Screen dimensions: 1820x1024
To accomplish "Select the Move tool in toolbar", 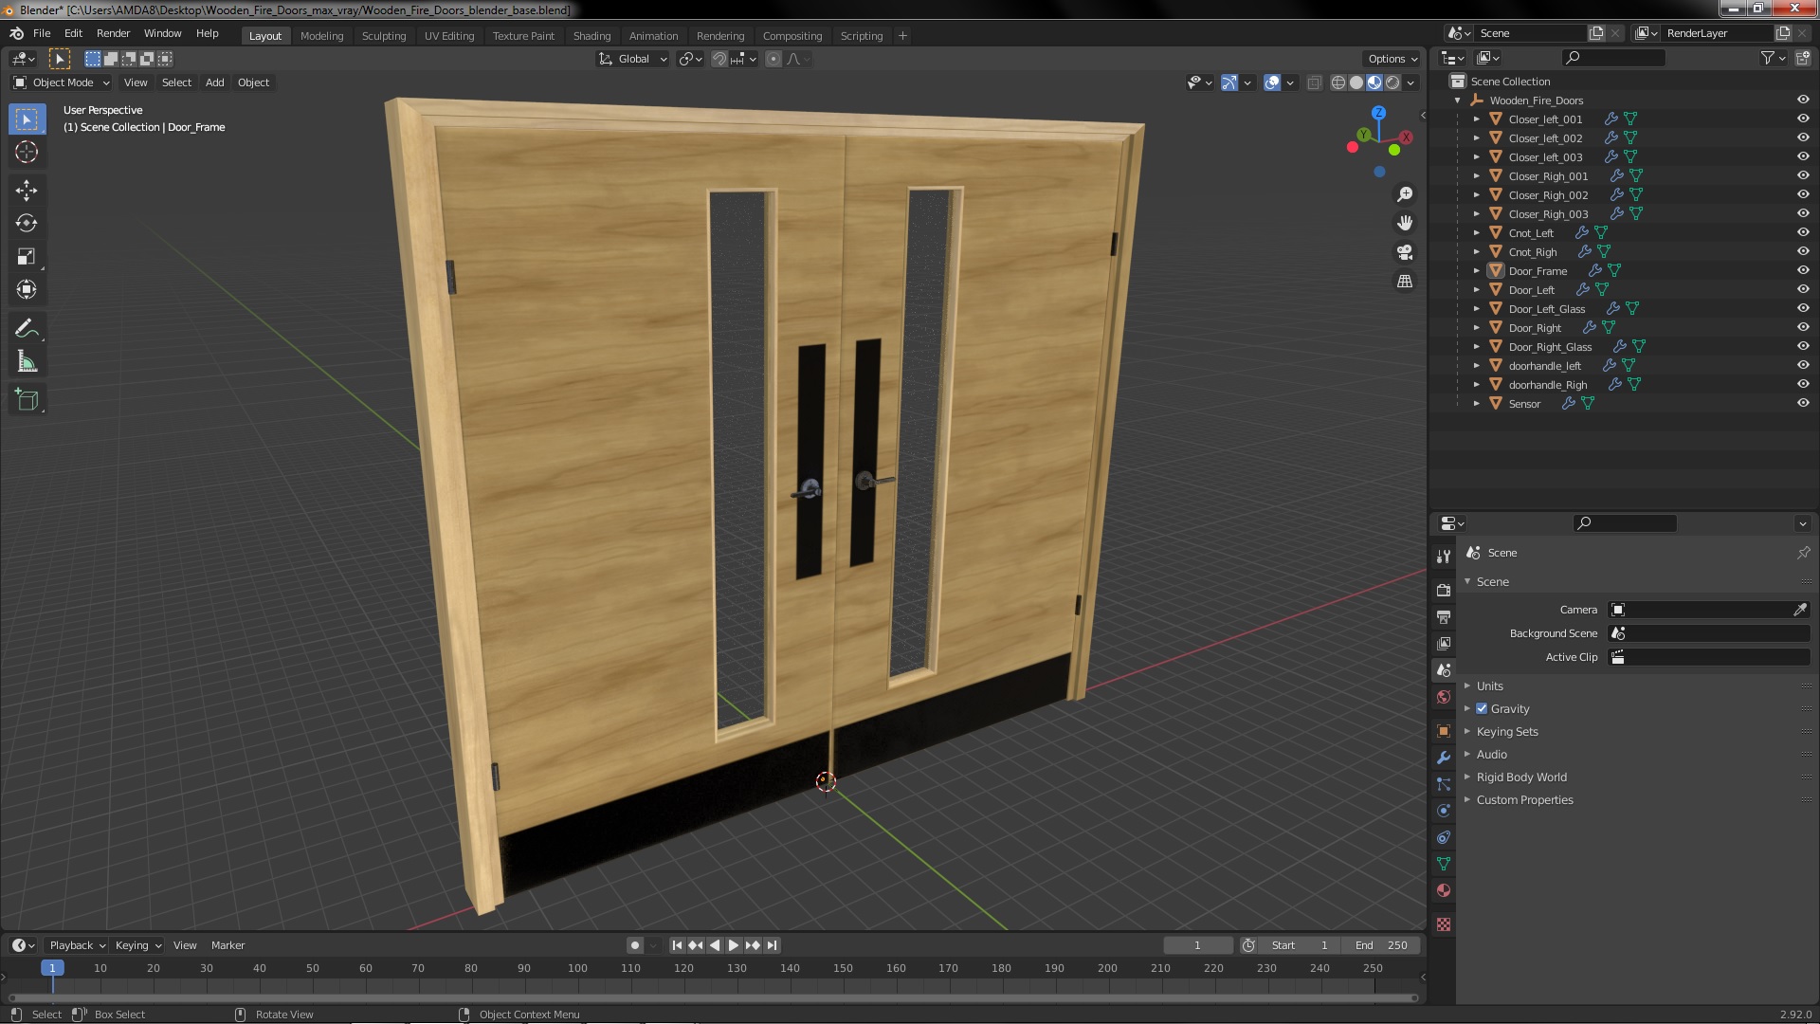I will click(27, 189).
